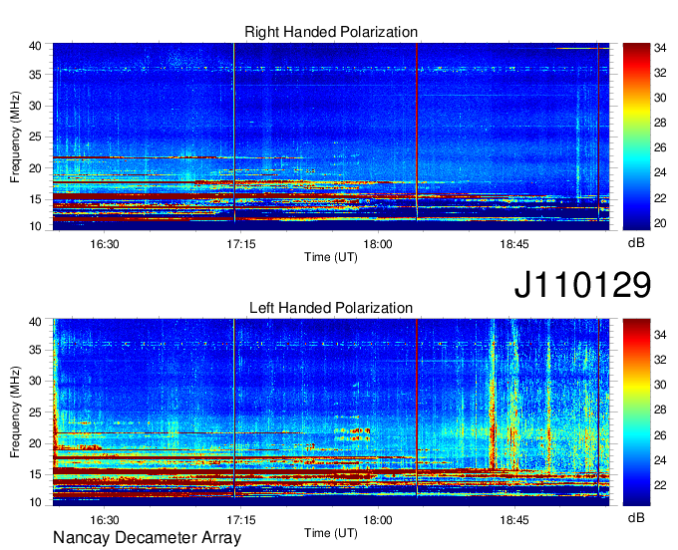Screen dimensions: 678x550
Task: Click the 30 MHz tick on the Left Handed frequency axis
Action: click(x=36, y=381)
